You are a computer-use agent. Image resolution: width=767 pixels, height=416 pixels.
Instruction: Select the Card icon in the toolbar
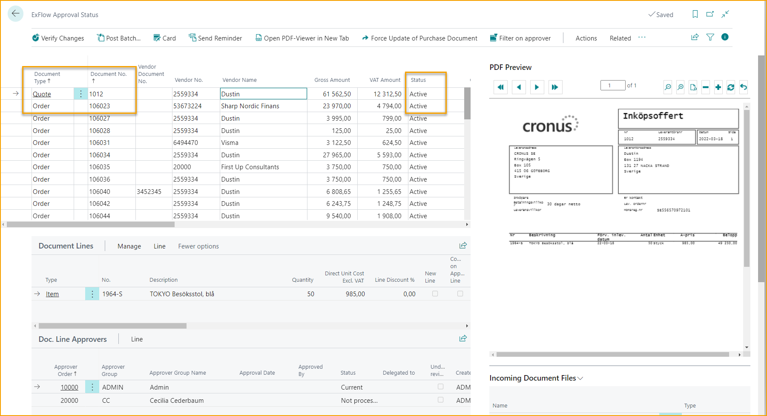coord(155,38)
